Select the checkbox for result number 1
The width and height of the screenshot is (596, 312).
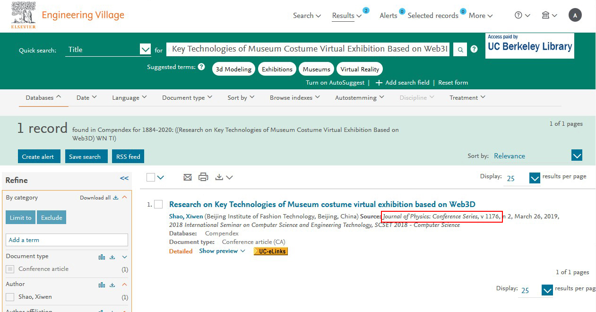[x=158, y=204]
